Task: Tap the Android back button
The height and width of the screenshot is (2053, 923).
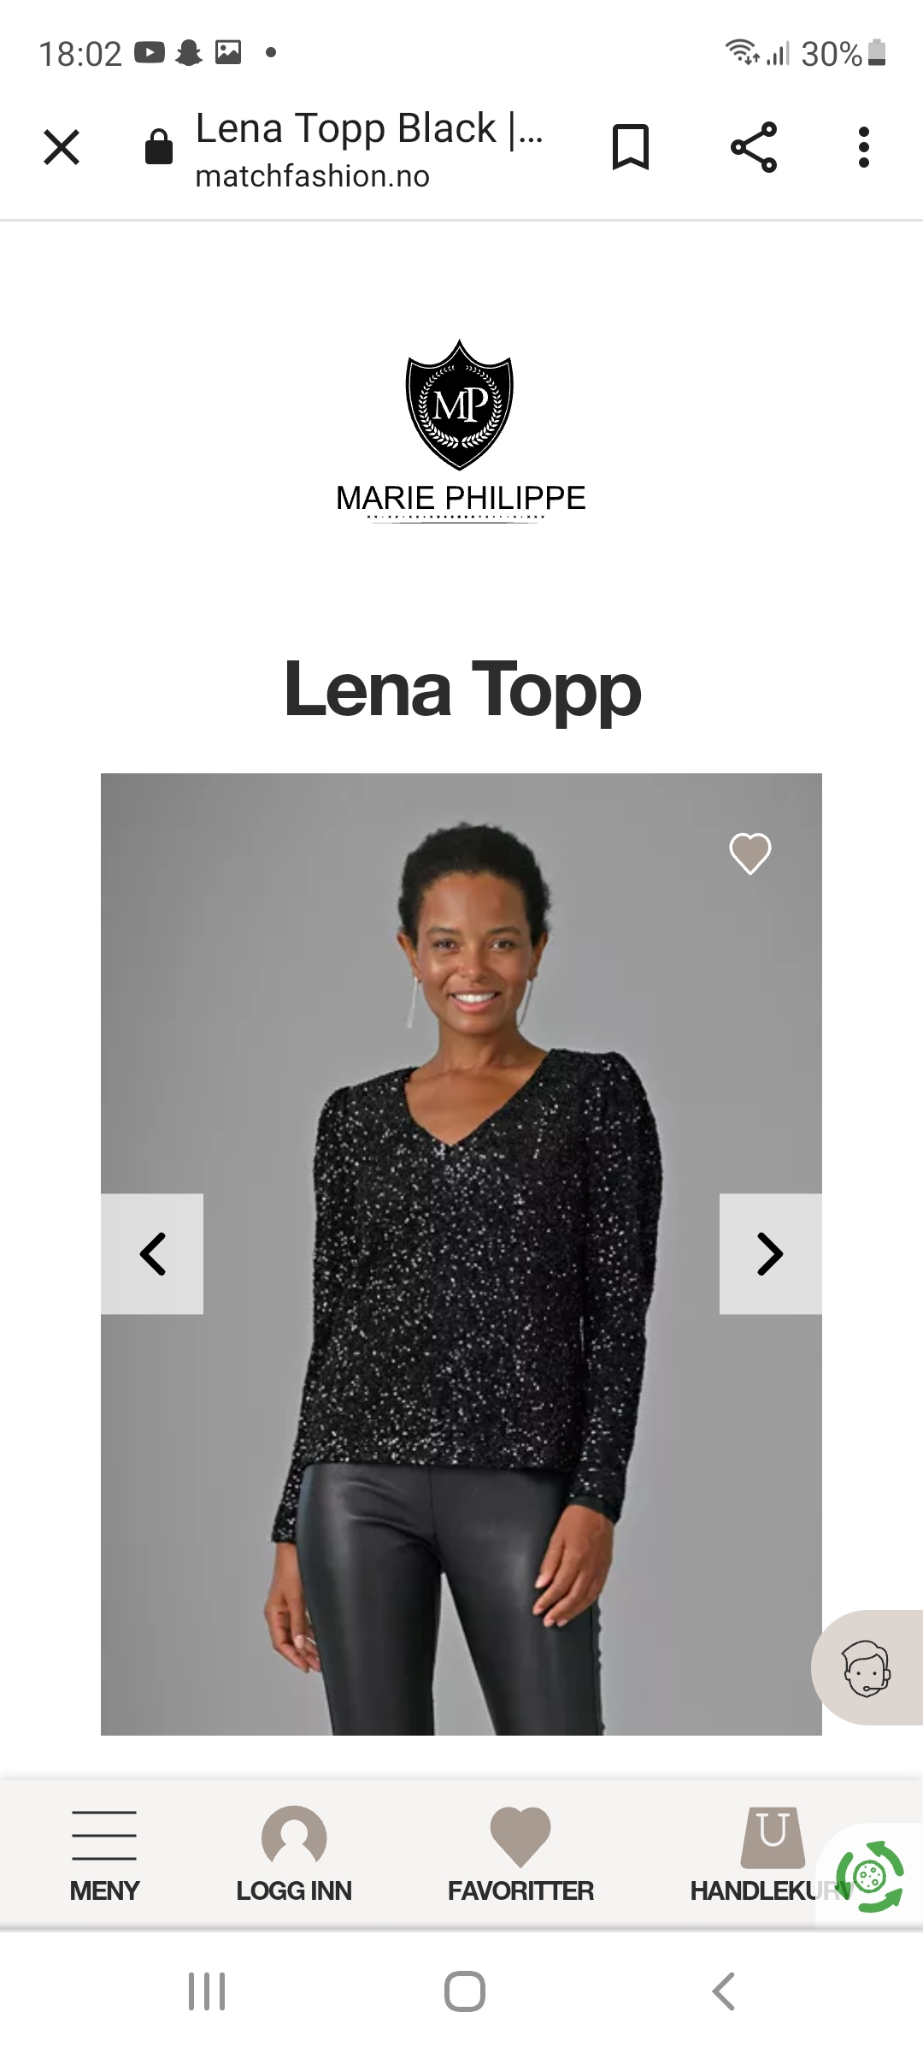Action: 723,1991
